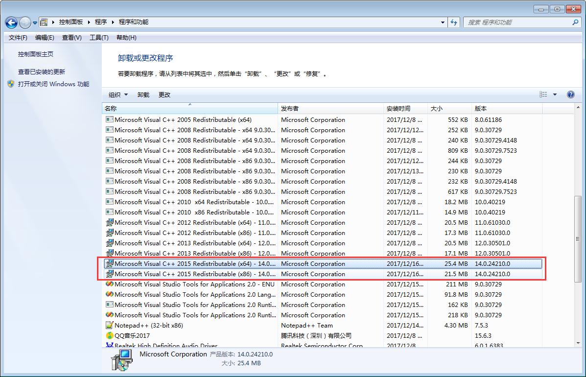Image resolution: width=586 pixels, height=377 pixels.
Task: Click 程序 breadcrumb in address bar
Action: 100,22
